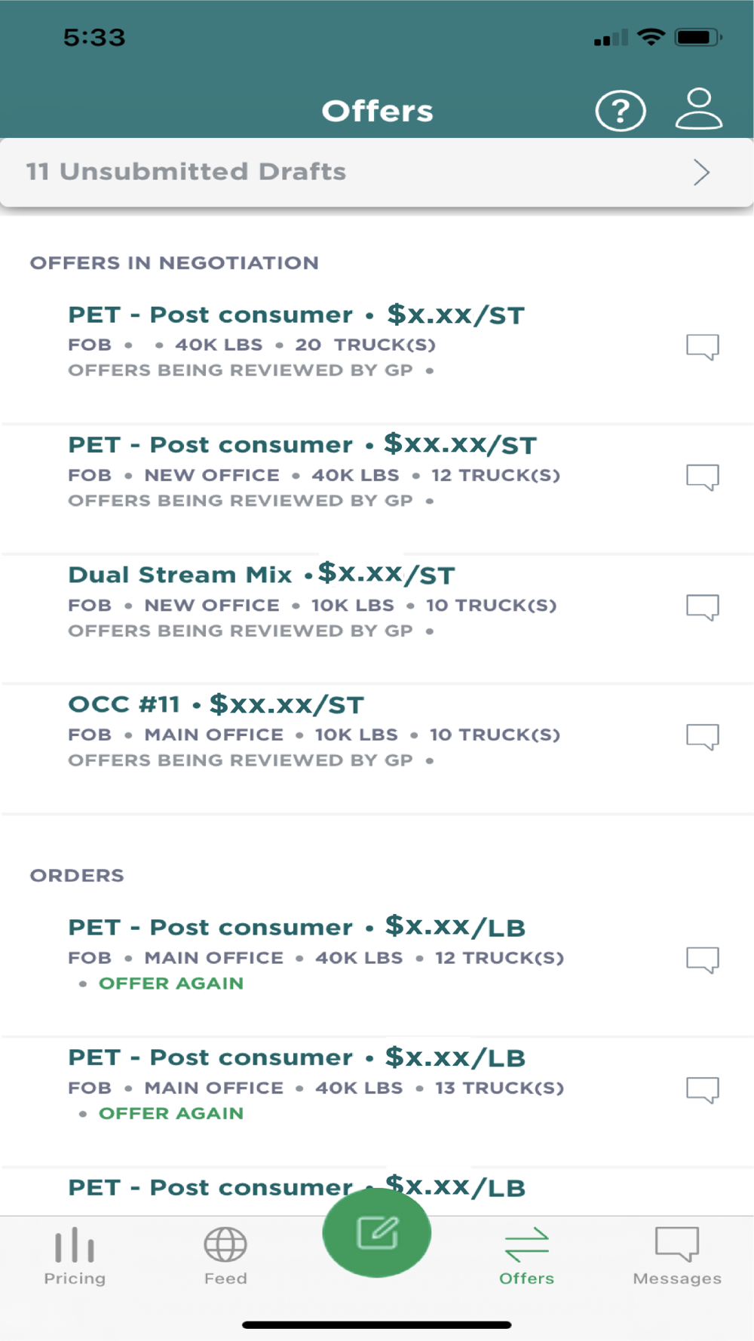Image resolution: width=754 pixels, height=1341 pixels.
Task: Open the help question mark icon
Action: coord(620,111)
